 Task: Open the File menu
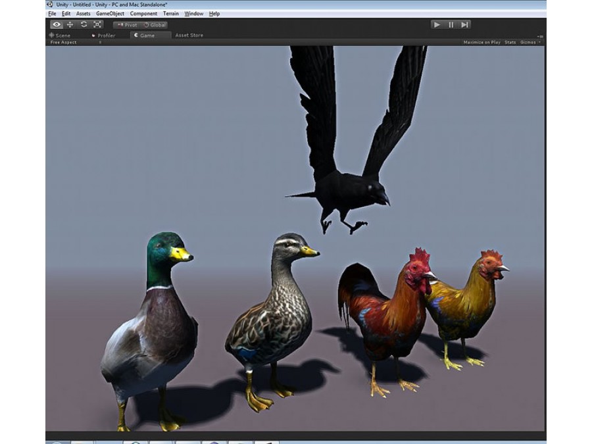[x=52, y=14]
